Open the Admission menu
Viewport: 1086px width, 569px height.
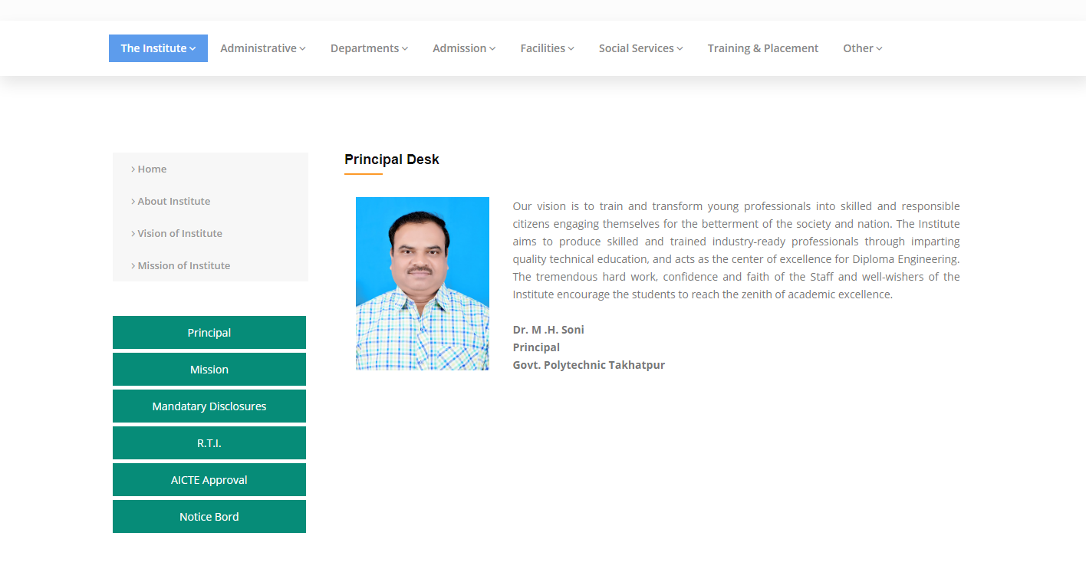click(x=463, y=48)
